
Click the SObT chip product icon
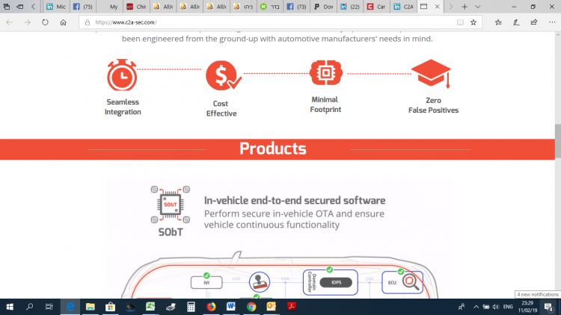[171, 205]
